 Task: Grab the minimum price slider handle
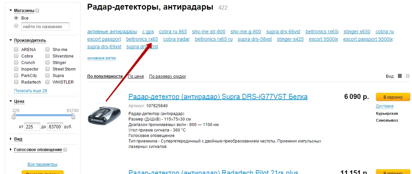click(x=14, y=116)
